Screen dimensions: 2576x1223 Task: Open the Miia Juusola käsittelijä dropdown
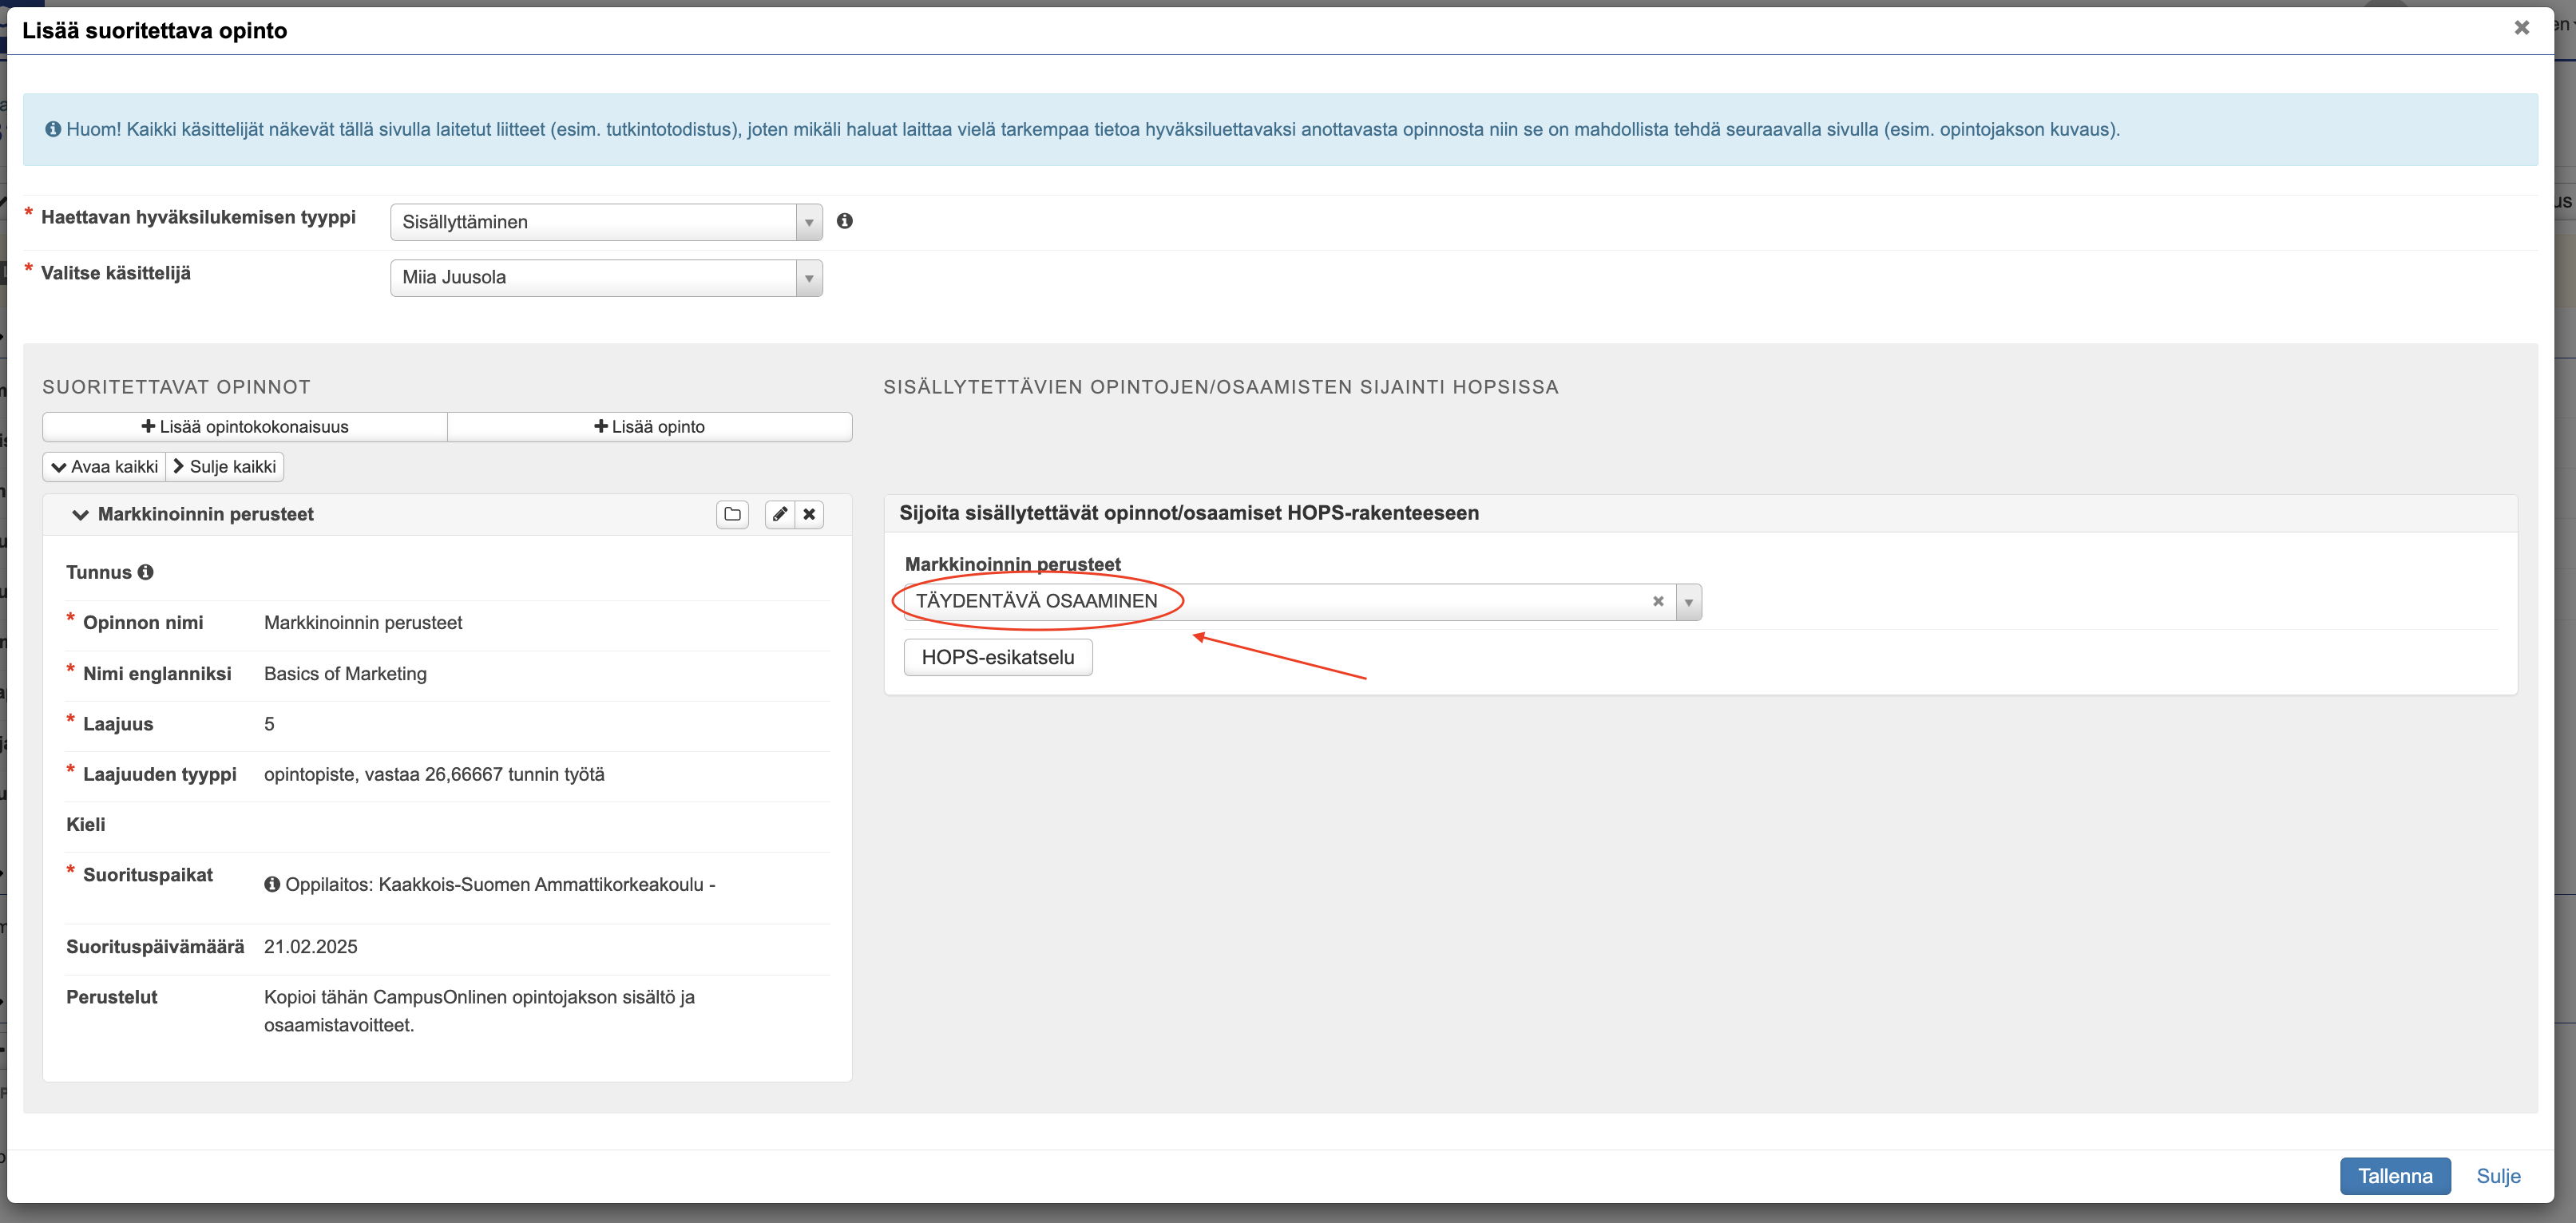[x=606, y=277]
